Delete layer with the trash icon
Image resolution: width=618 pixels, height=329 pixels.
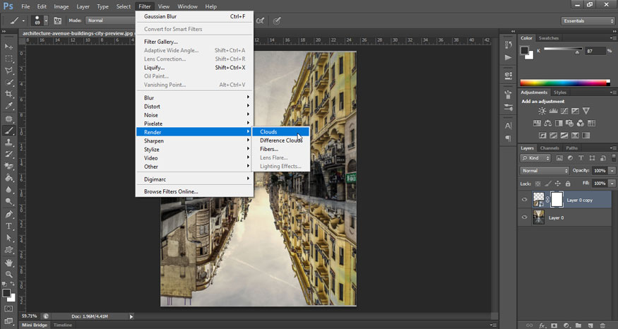(602, 325)
